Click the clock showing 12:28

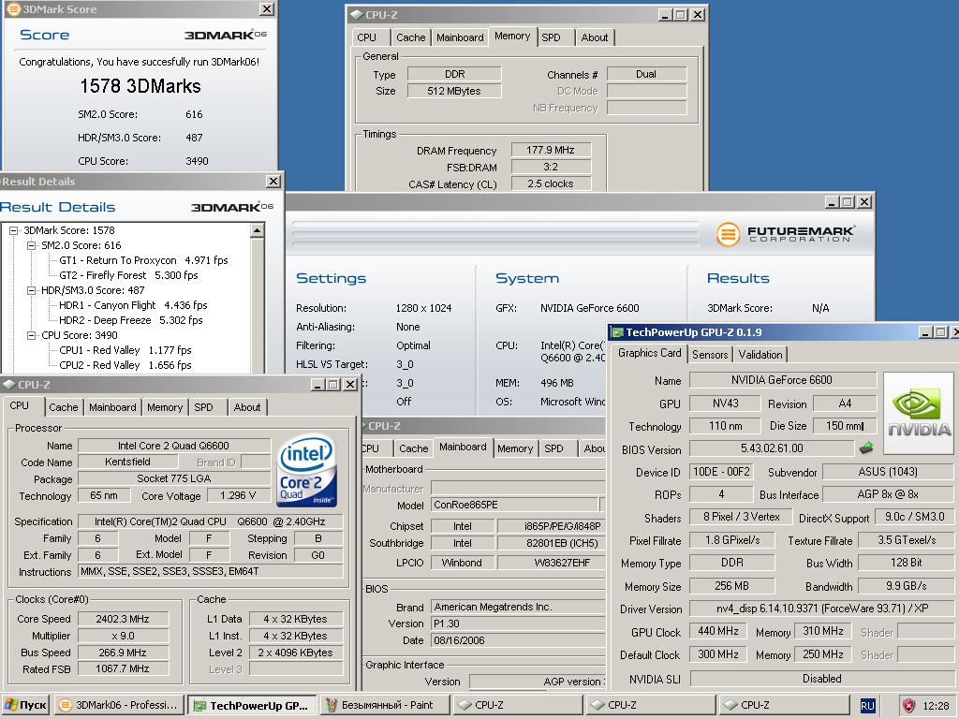coord(936,706)
